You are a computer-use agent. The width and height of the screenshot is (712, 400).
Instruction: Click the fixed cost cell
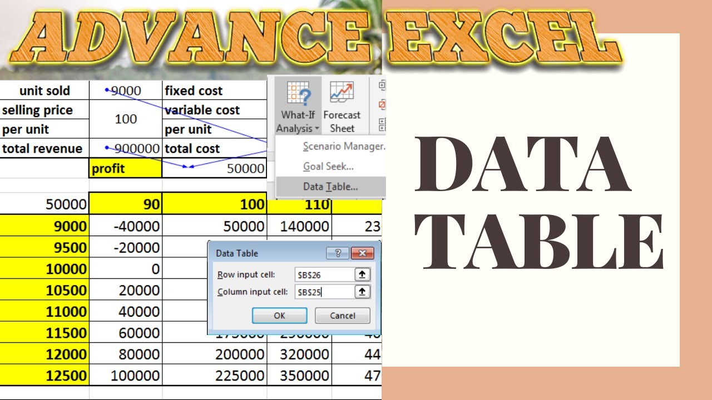pos(215,91)
